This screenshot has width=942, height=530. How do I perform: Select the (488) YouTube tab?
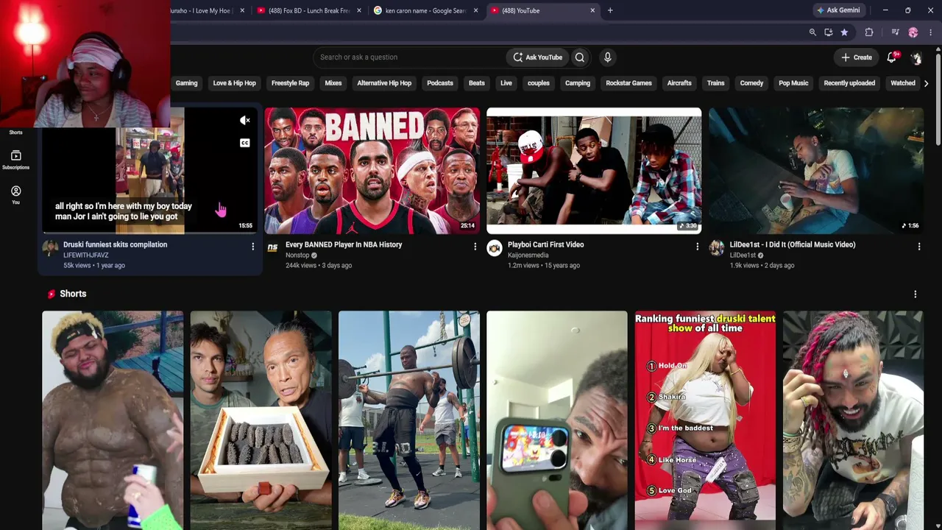click(542, 10)
